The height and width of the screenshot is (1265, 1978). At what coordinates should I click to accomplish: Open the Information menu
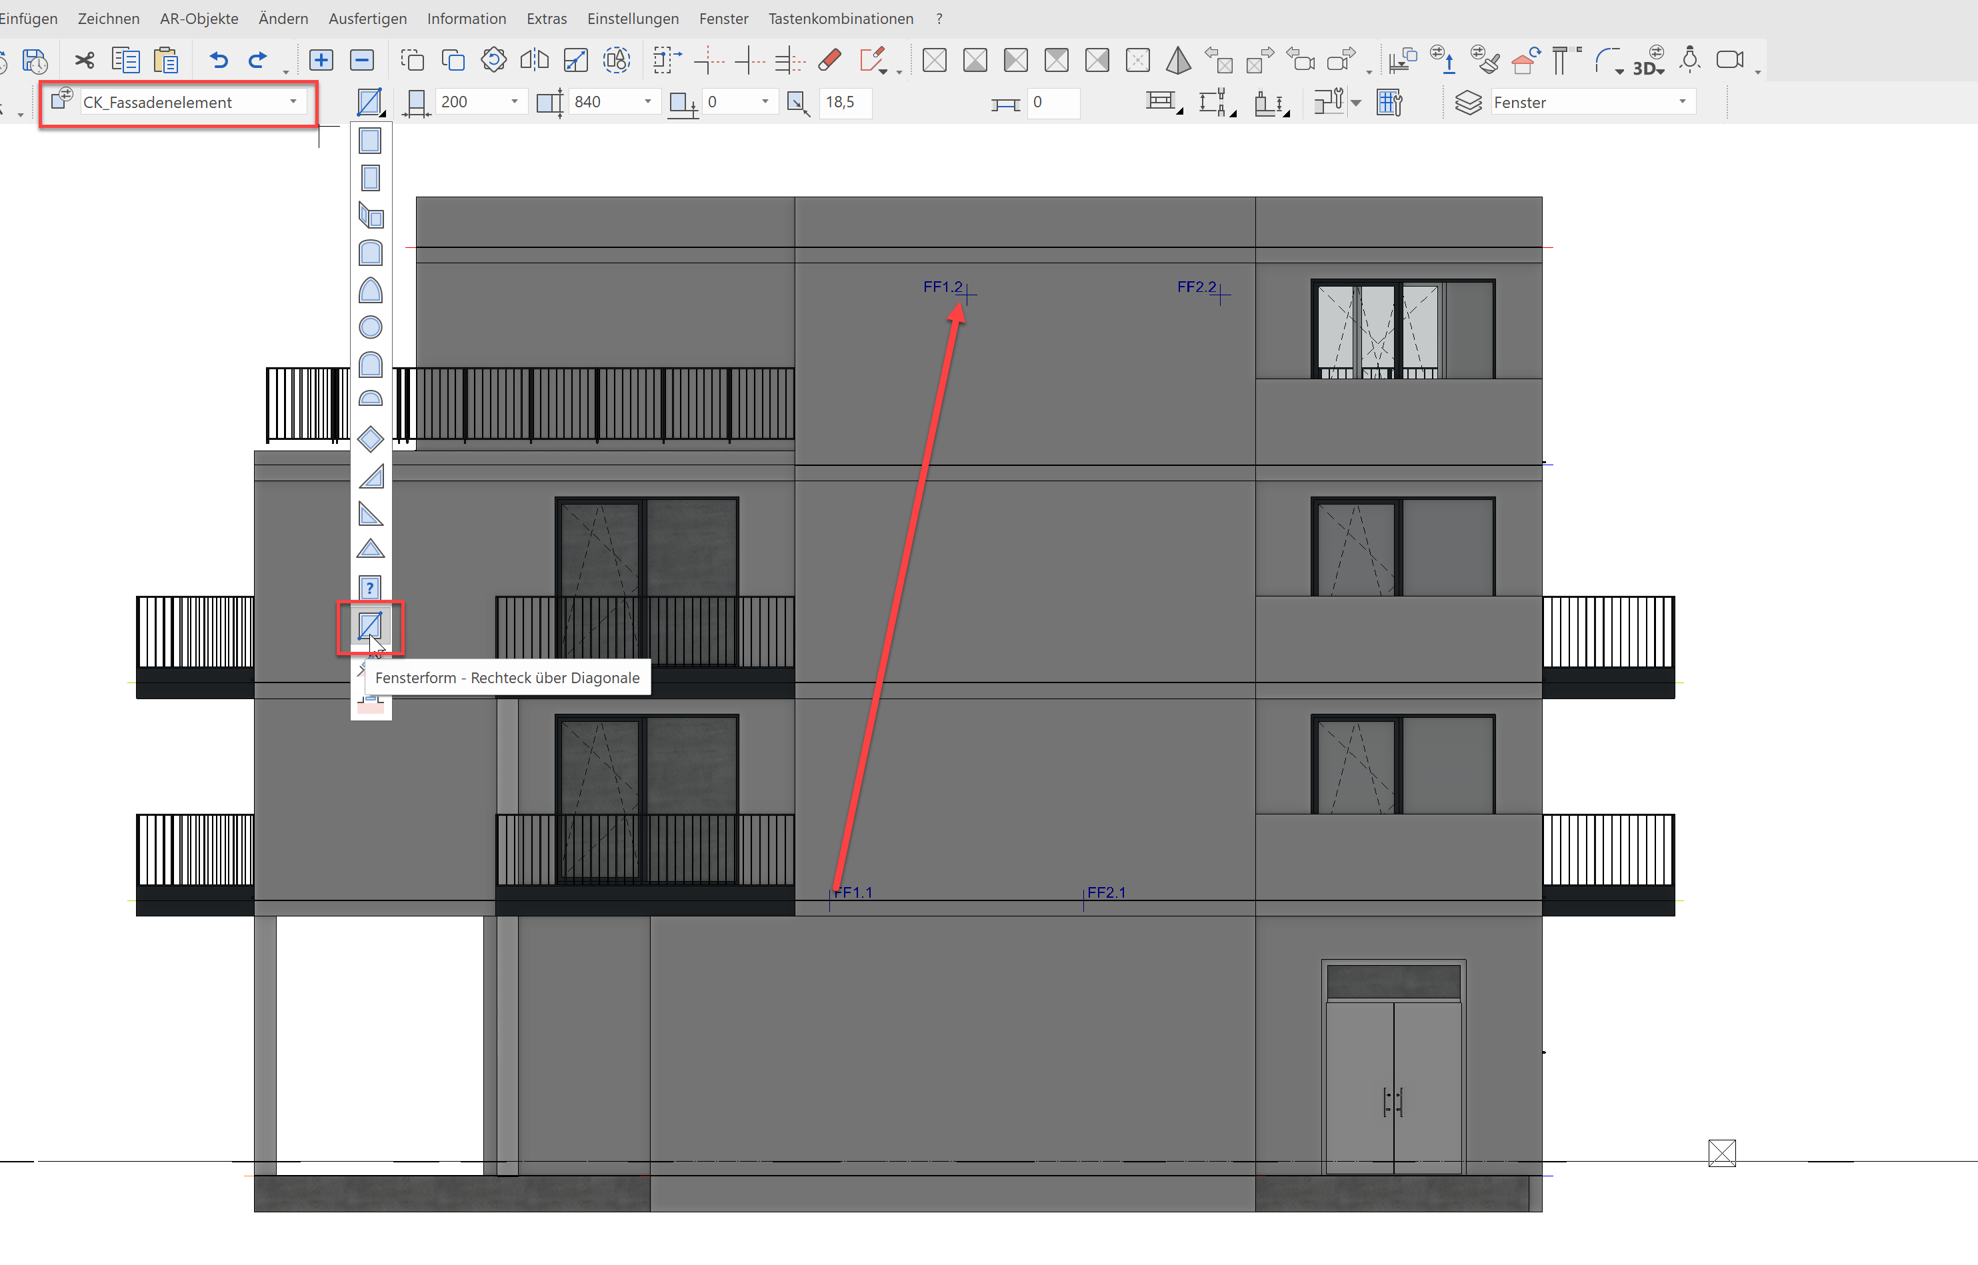[x=467, y=18]
